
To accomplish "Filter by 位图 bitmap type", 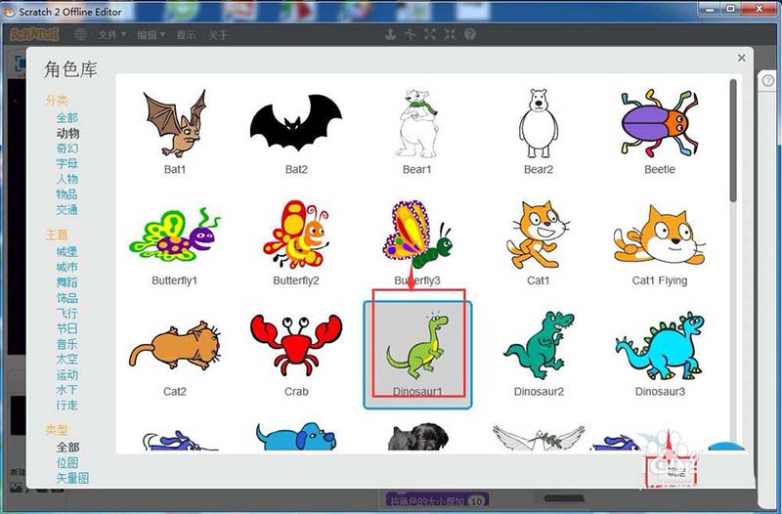I will [x=66, y=462].
